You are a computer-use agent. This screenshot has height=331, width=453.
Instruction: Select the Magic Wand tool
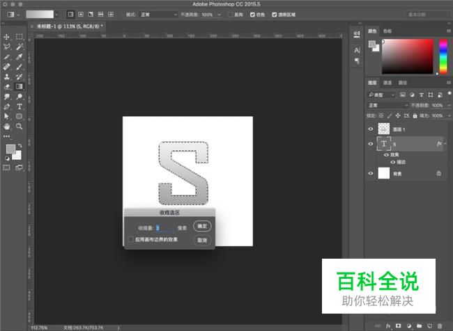20,47
